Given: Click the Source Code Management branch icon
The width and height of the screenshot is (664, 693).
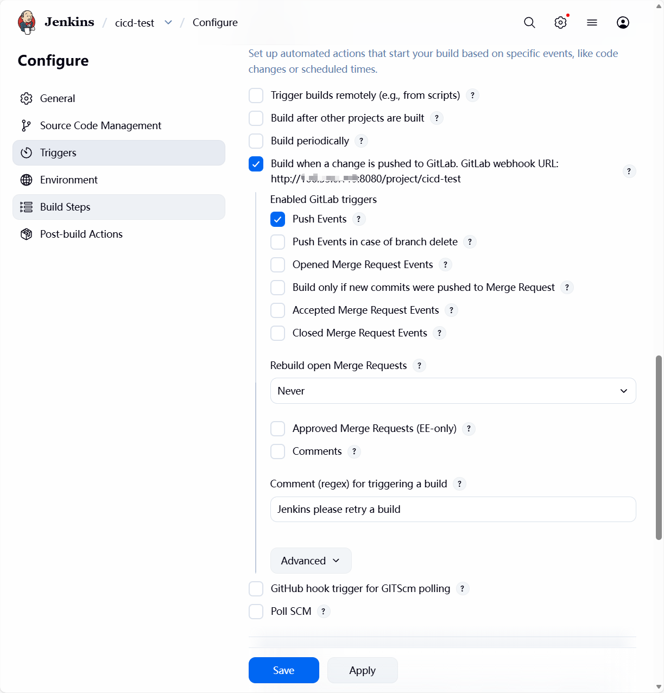Looking at the screenshot, I should [26, 125].
